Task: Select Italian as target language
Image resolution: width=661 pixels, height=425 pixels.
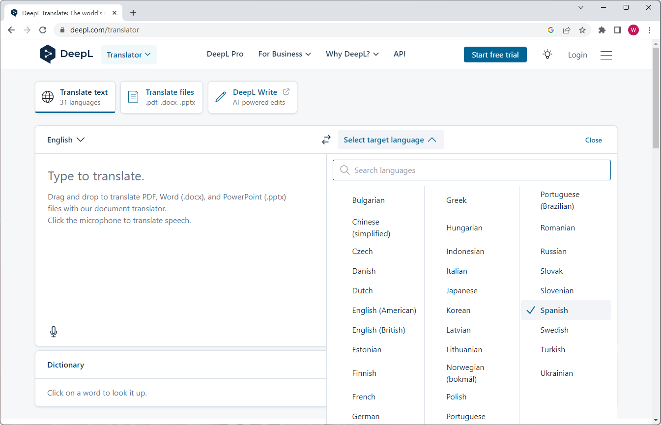Action: click(457, 271)
